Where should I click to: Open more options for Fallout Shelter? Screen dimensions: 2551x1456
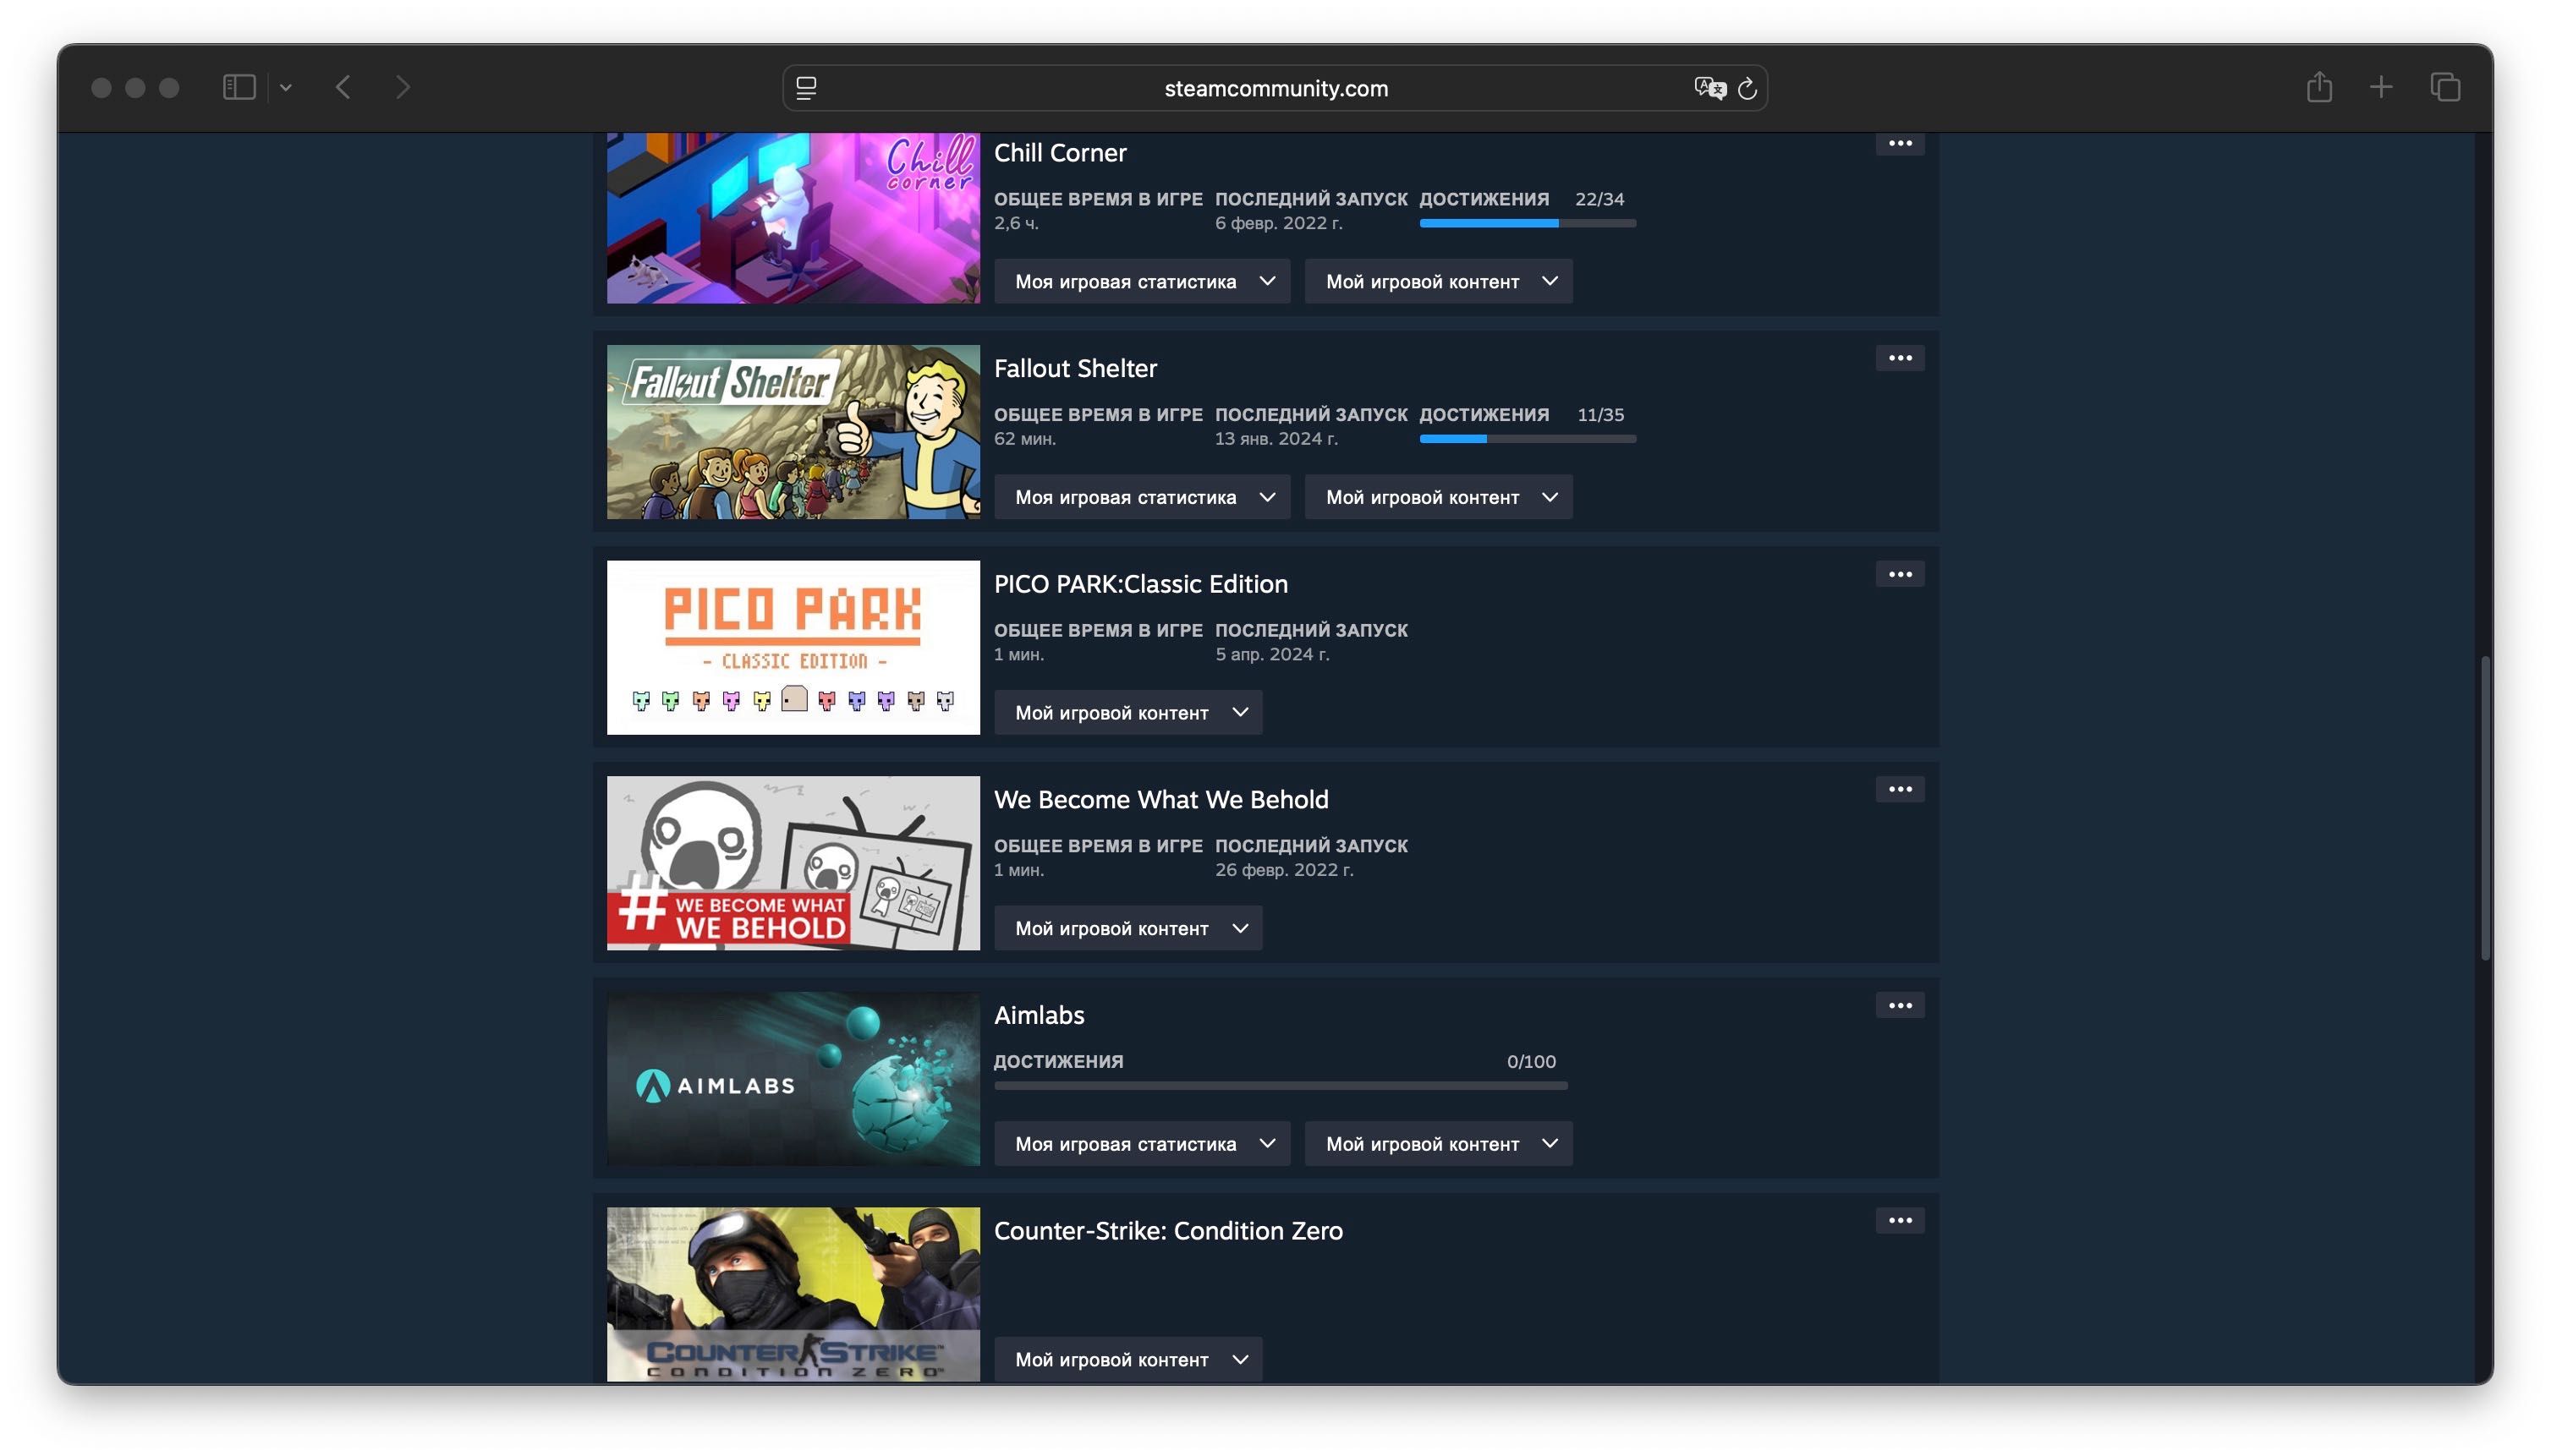pos(1900,358)
